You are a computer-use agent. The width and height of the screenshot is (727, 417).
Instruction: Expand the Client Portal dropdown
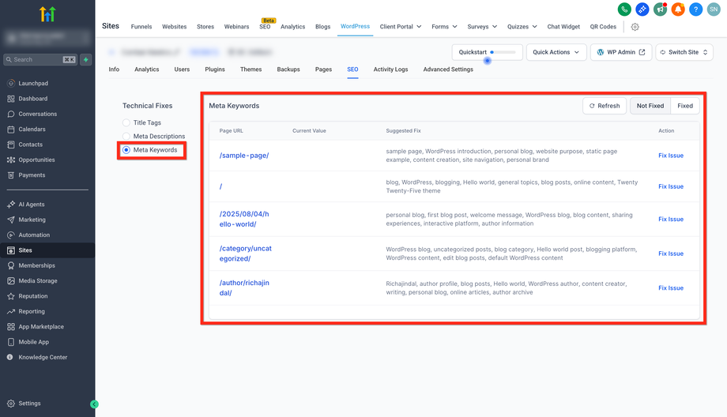[x=401, y=27]
